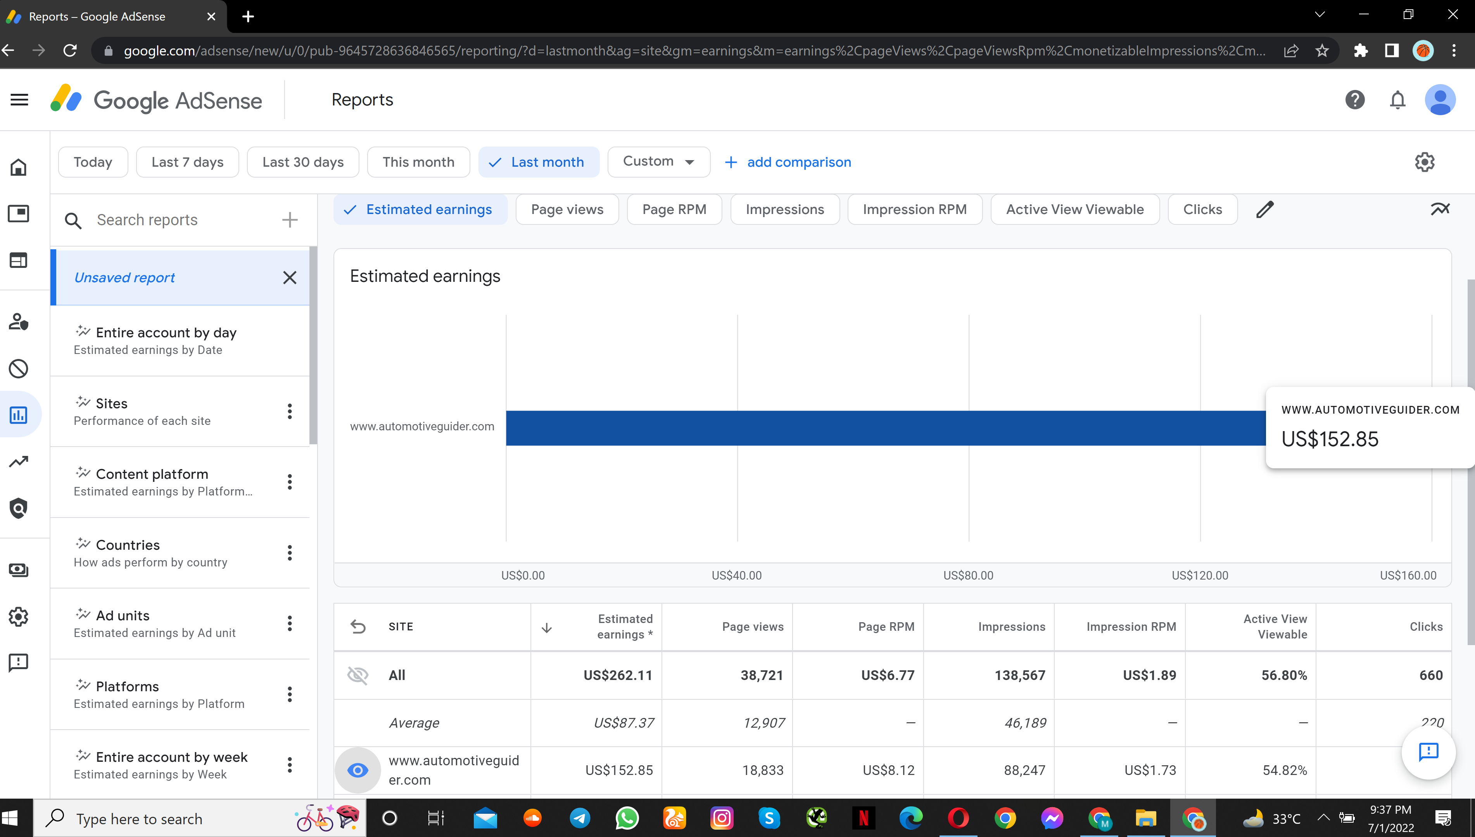Open the Feedback icon in left sidebar
This screenshot has width=1475, height=837.
pyautogui.click(x=18, y=663)
